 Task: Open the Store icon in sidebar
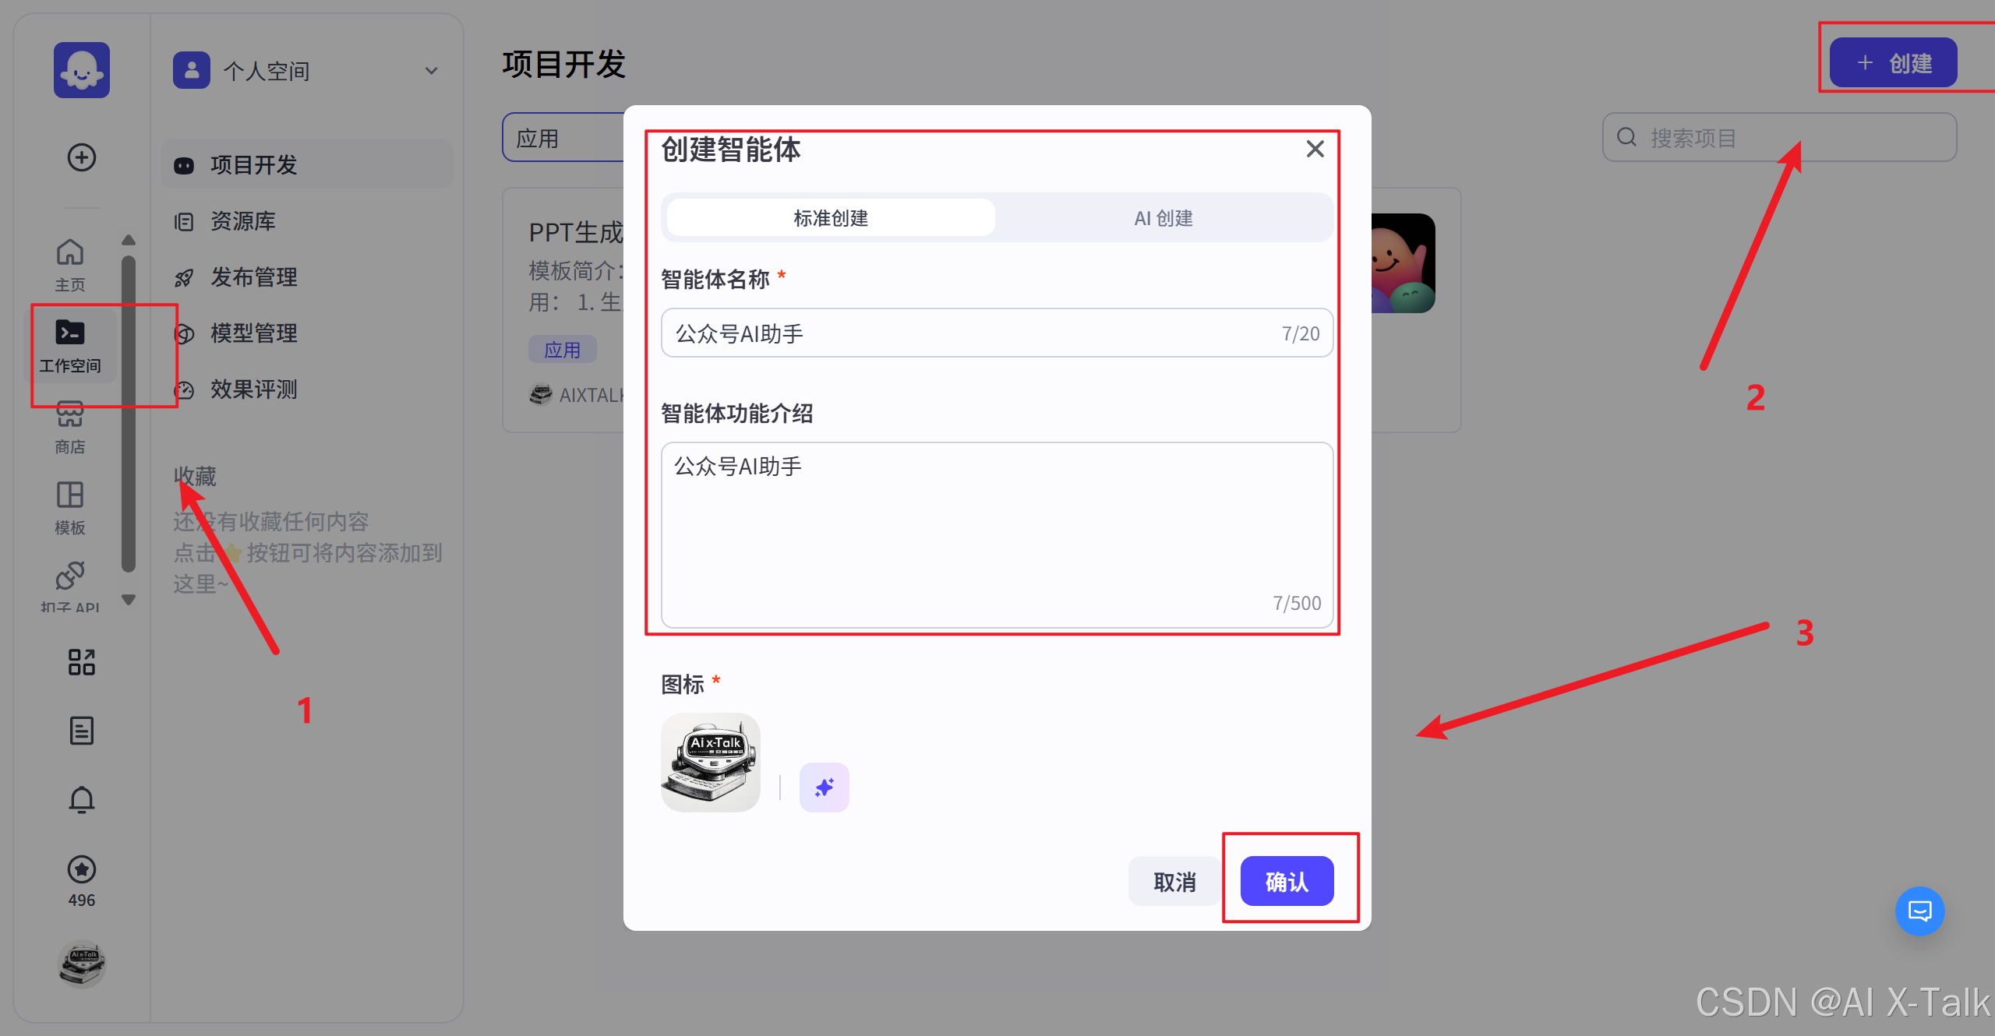(x=69, y=425)
